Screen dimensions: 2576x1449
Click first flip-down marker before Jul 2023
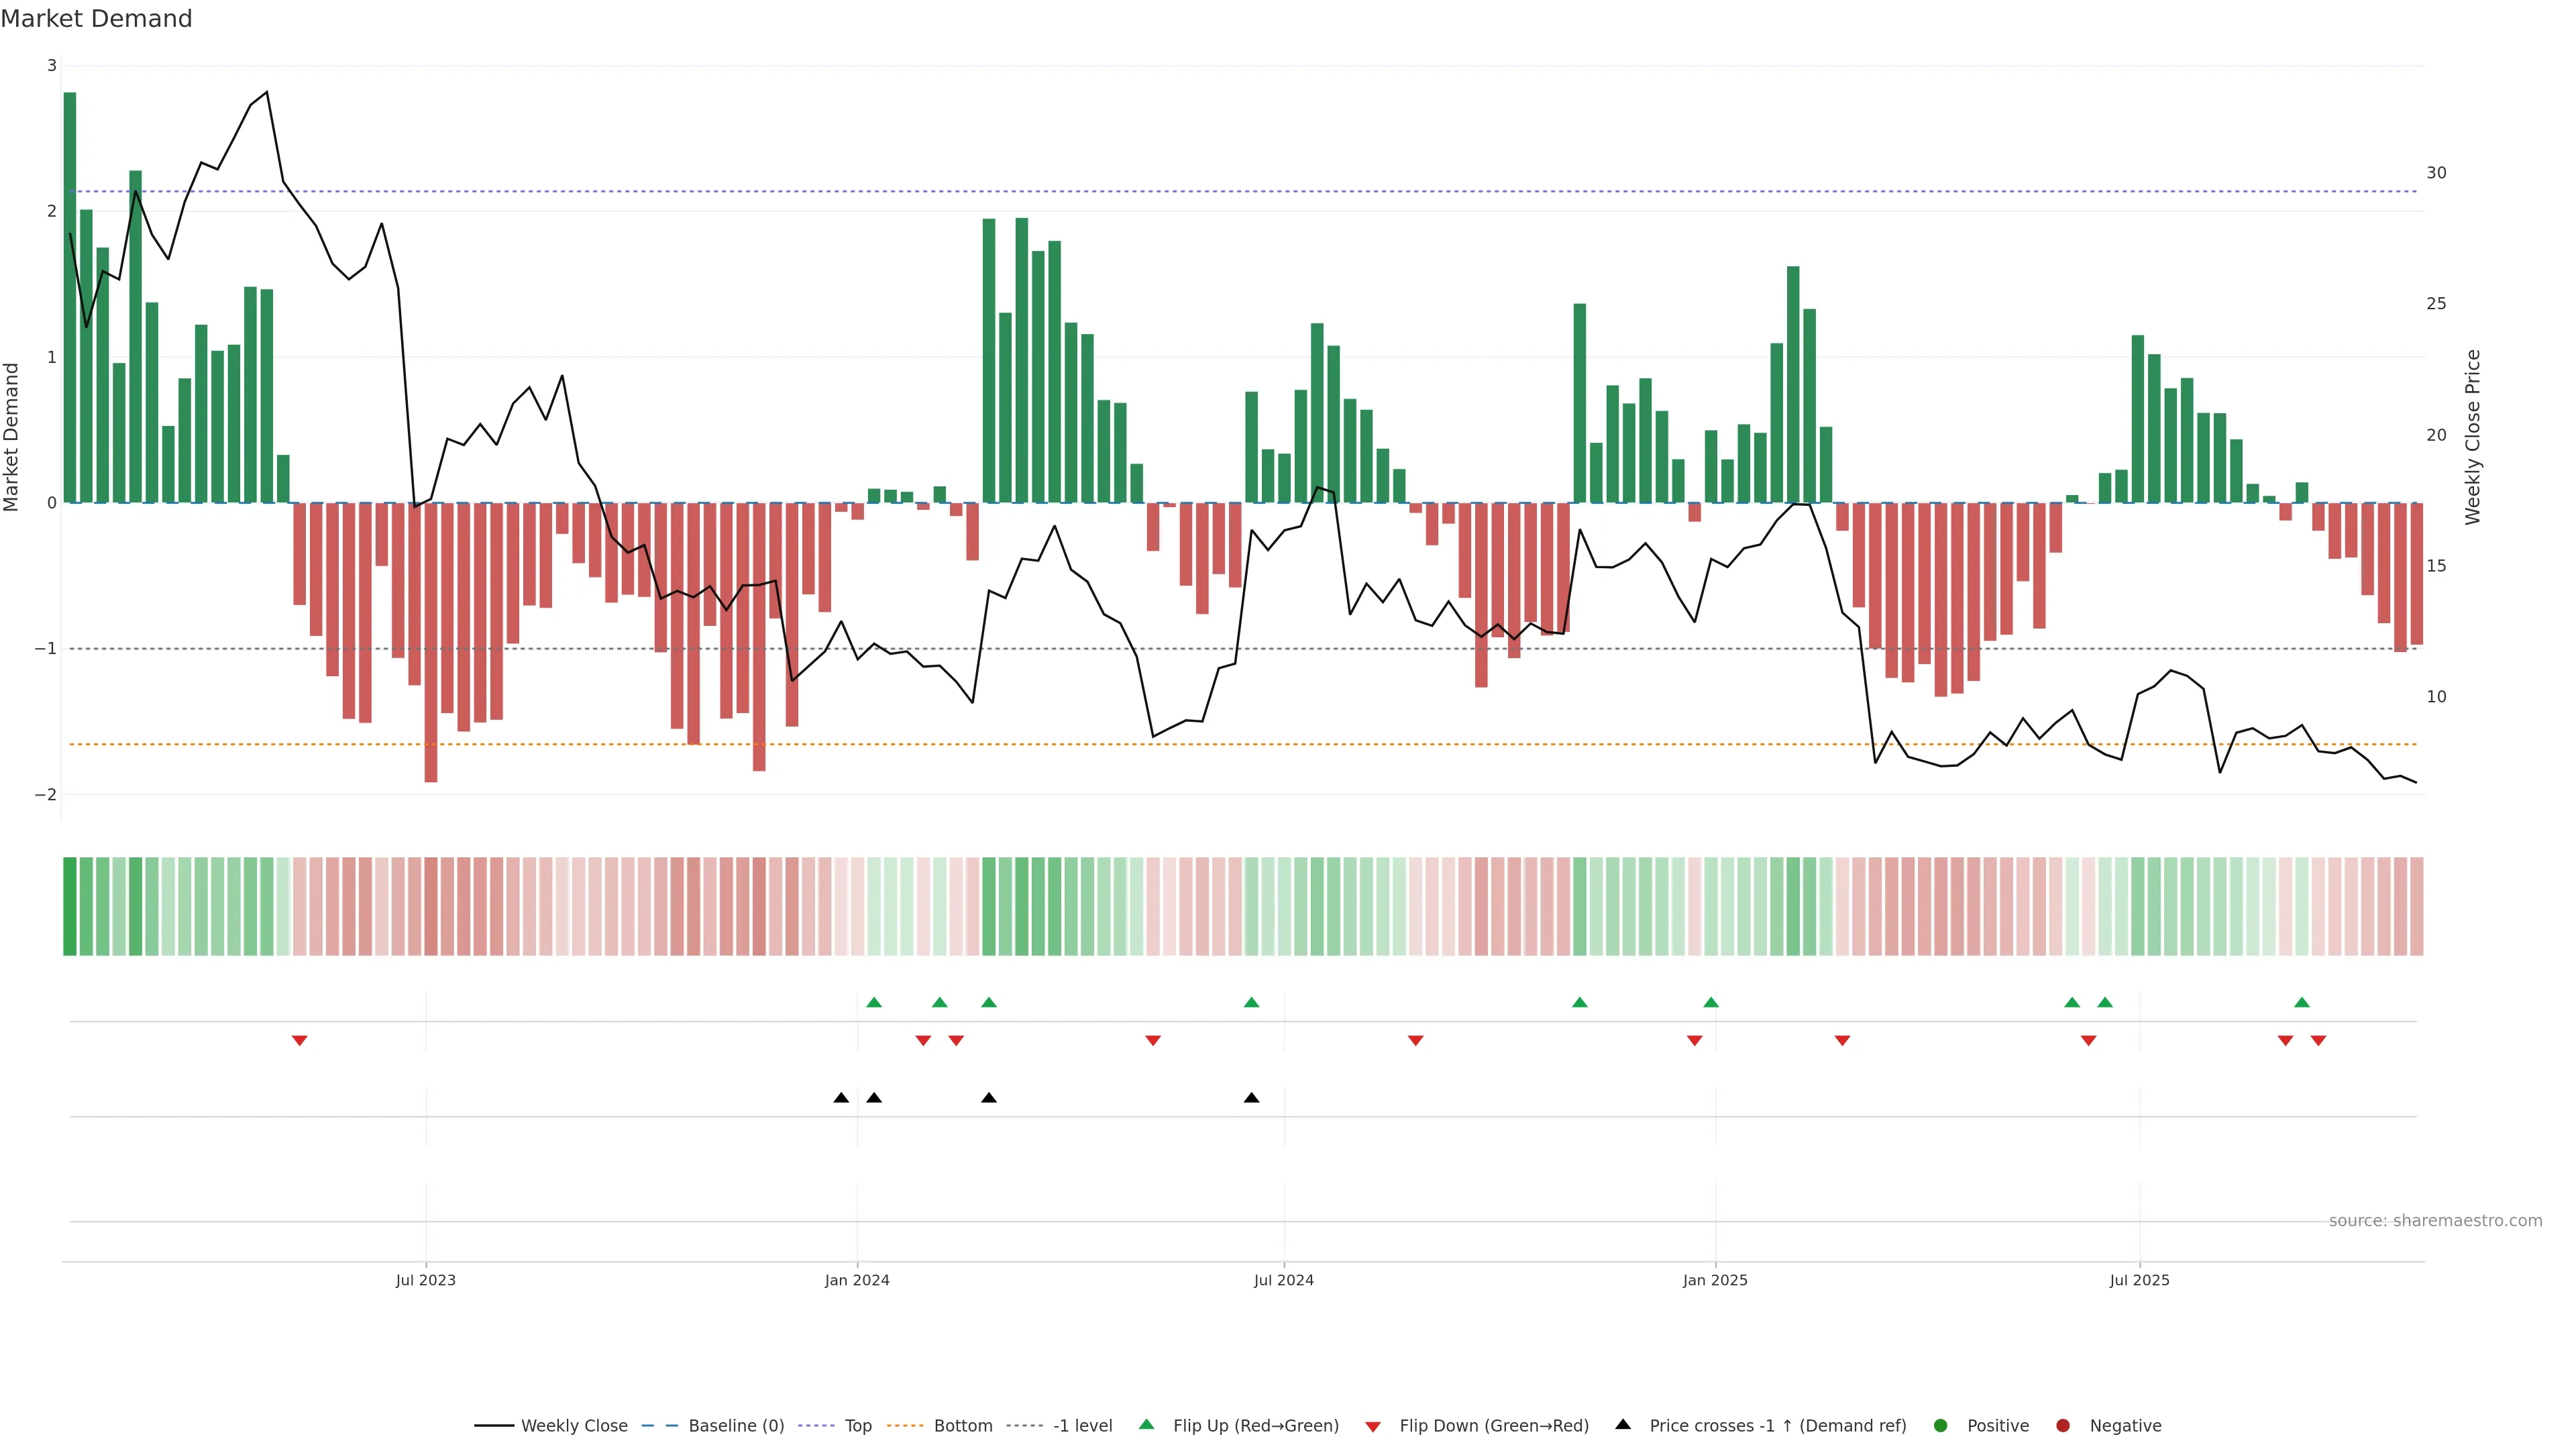point(299,1041)
